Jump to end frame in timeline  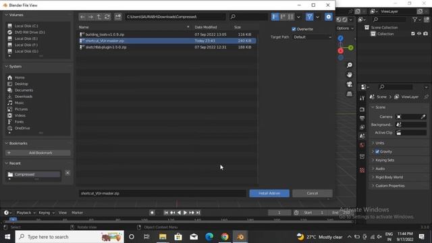pos(198,213)
